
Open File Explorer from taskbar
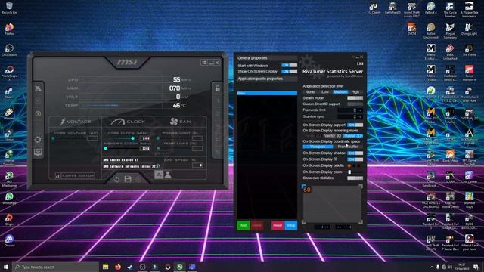pos(106,267)
